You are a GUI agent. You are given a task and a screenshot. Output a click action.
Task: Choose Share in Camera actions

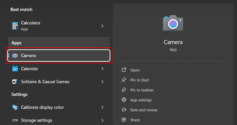tap(135, 120)
